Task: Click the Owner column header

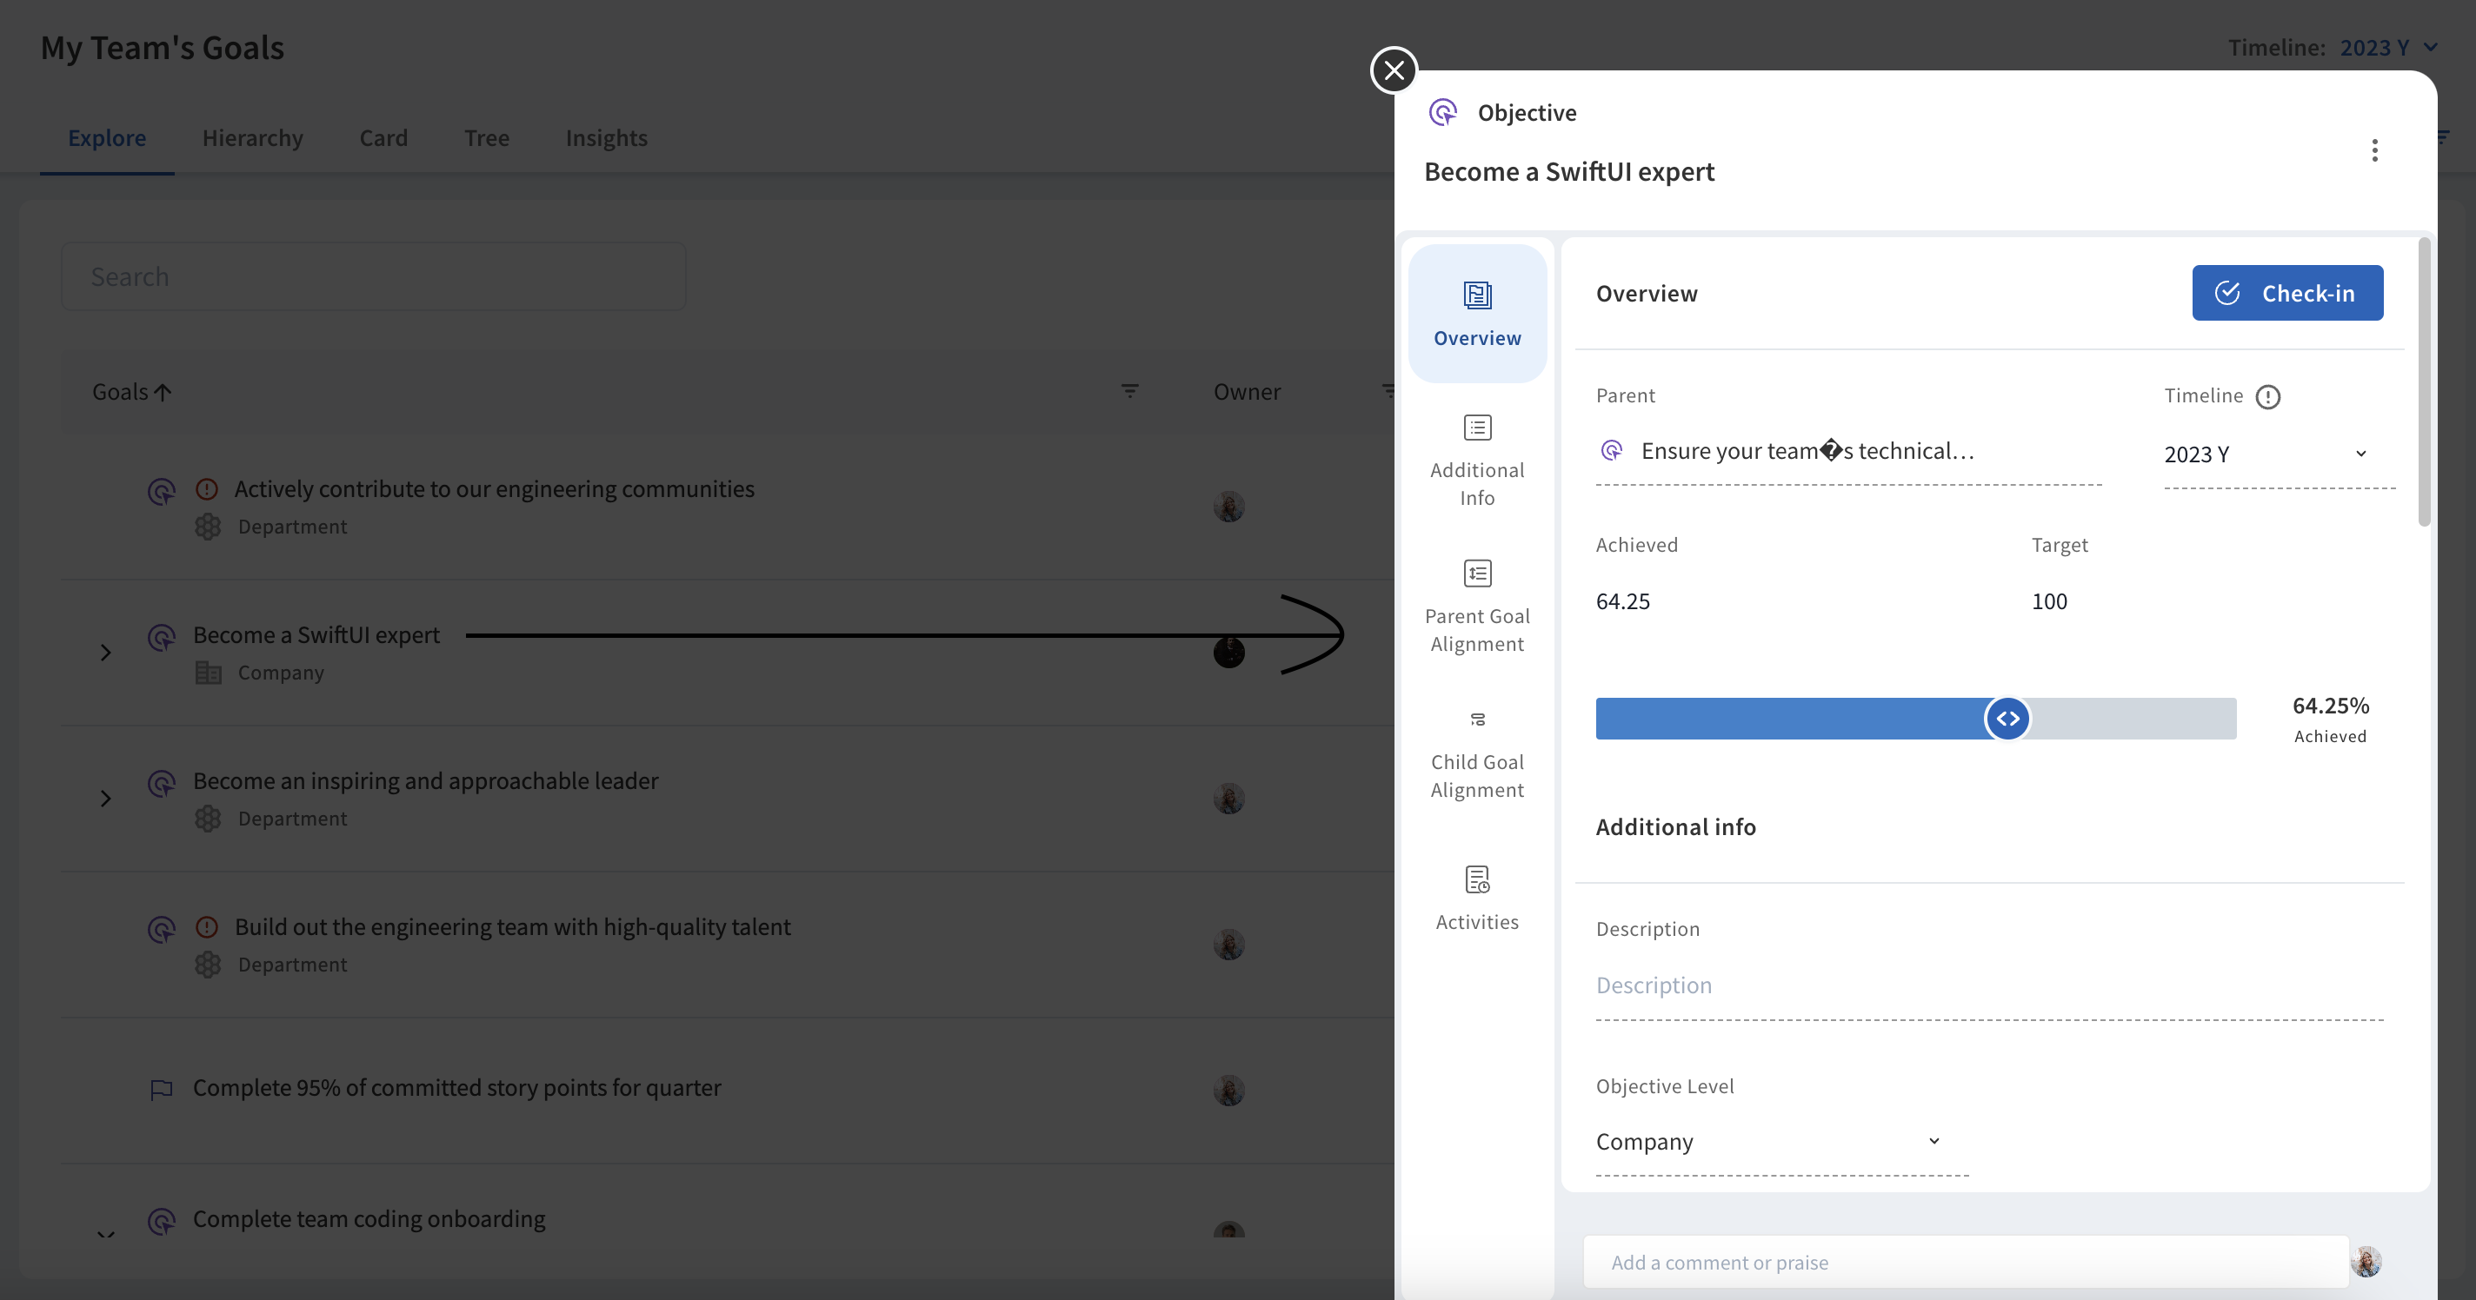Action: click(x=1247, y=392)
